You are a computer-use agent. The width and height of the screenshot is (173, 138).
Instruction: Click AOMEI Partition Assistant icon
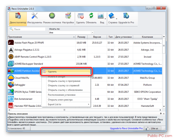[11, 71]
